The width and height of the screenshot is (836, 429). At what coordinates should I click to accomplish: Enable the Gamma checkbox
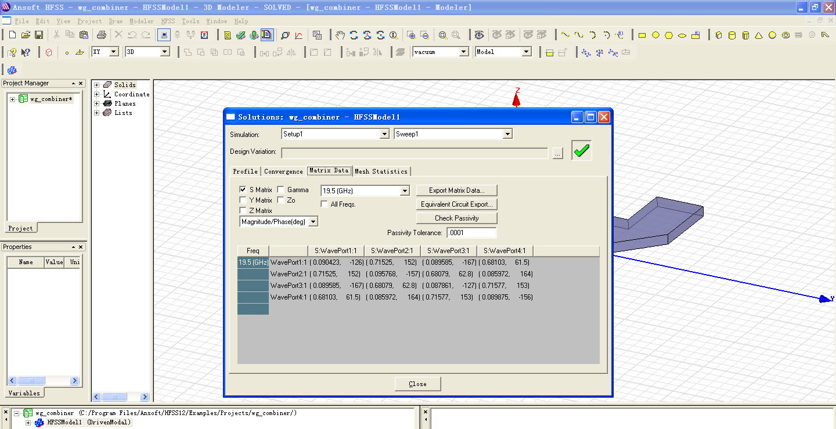[280, 190]
